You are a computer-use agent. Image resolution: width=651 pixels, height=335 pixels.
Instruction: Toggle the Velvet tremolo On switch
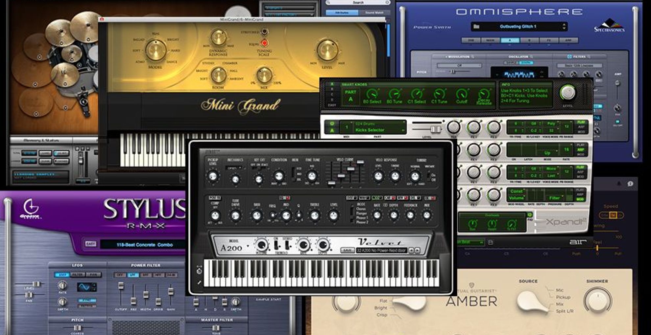pyautogui.click(x=277, y=245)
